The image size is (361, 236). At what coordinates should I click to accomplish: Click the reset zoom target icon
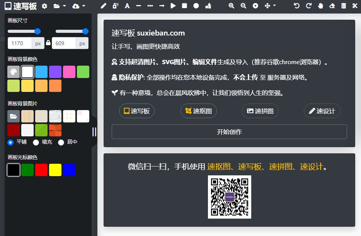point(255,6)
